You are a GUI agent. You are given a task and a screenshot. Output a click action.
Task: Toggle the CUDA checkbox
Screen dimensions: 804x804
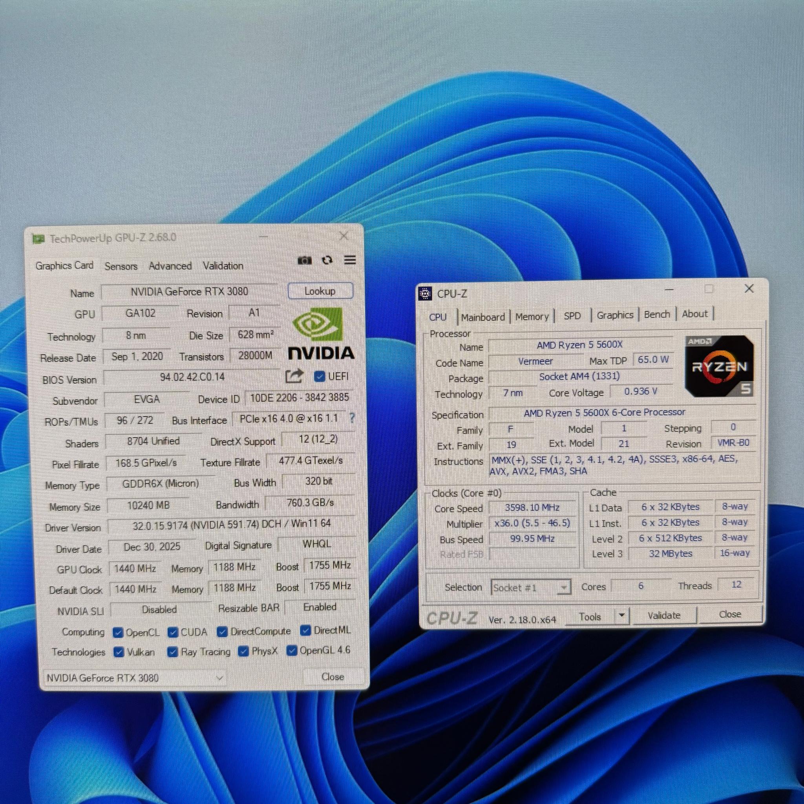coord(173,632)
